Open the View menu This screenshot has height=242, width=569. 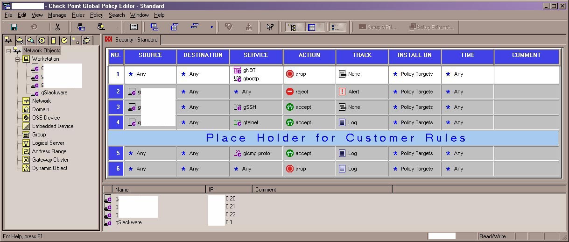click(37, 15)
